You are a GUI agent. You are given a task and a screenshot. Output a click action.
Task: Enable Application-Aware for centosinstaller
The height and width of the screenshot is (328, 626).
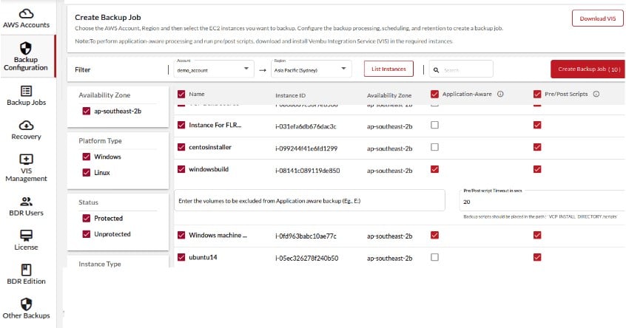(x=435, y=147)
